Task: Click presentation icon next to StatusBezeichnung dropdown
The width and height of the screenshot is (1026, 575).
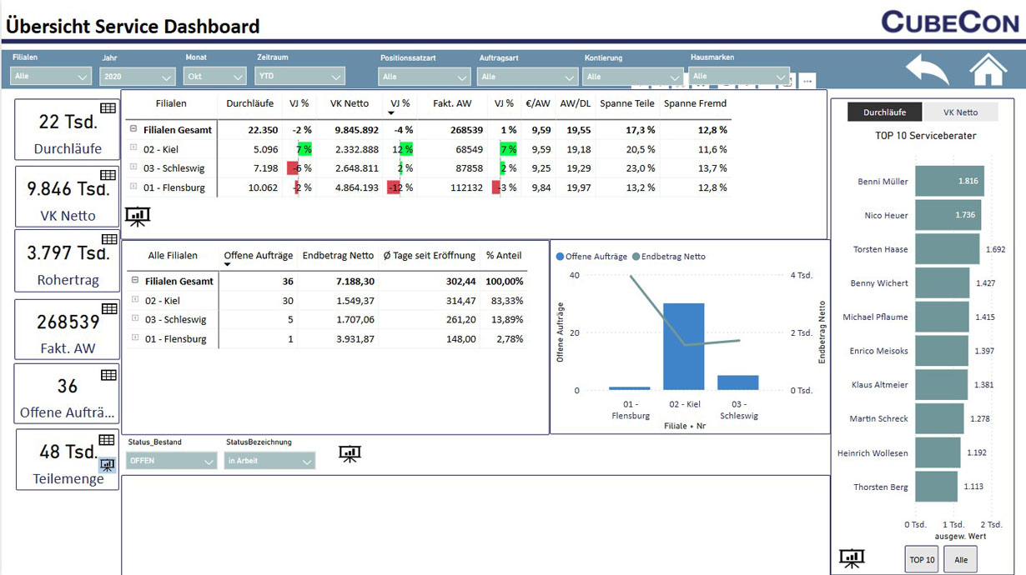Action: [x=350, y=454]
